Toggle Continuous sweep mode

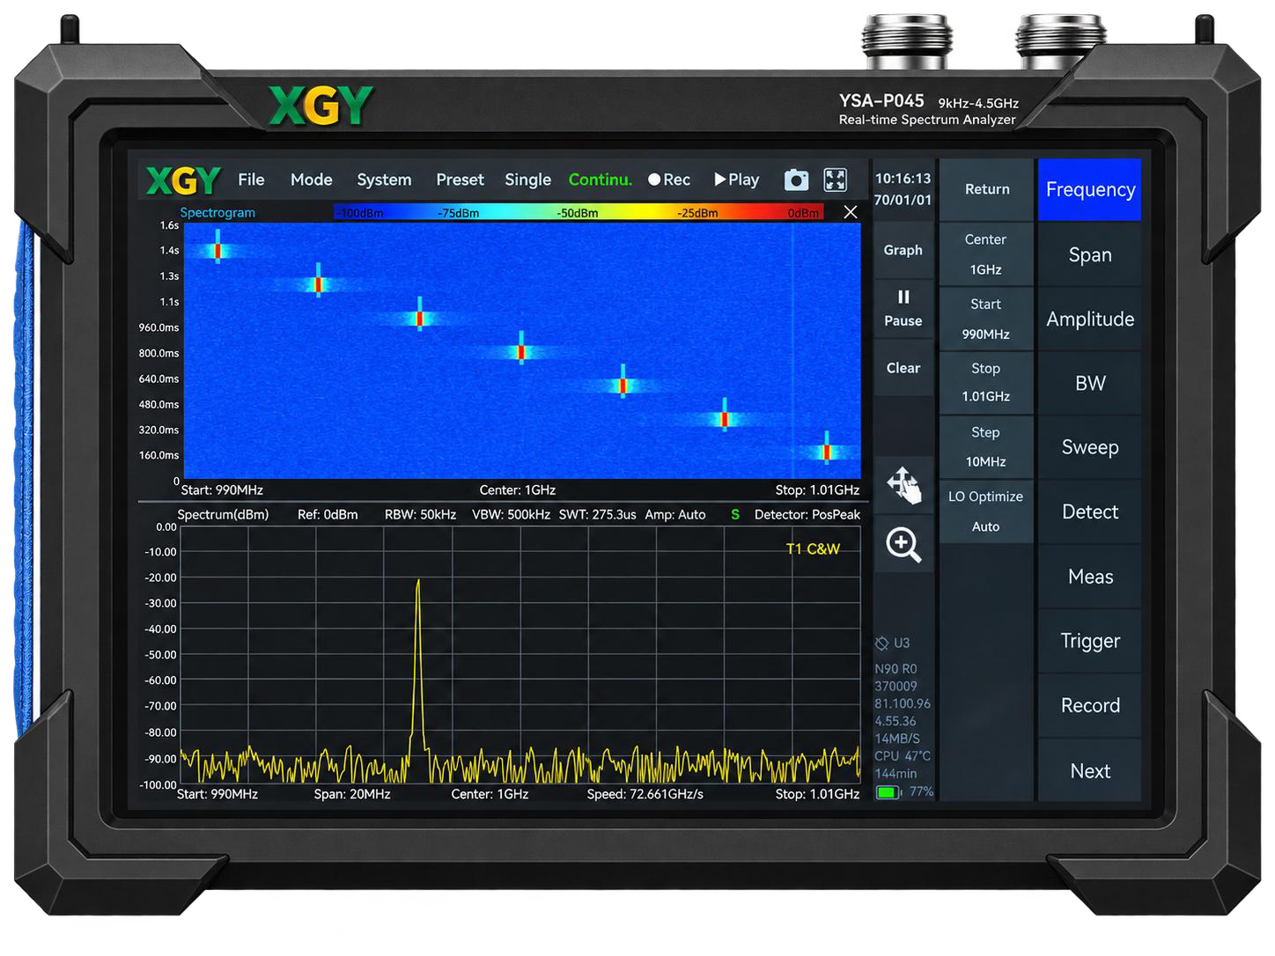(601, 180)
